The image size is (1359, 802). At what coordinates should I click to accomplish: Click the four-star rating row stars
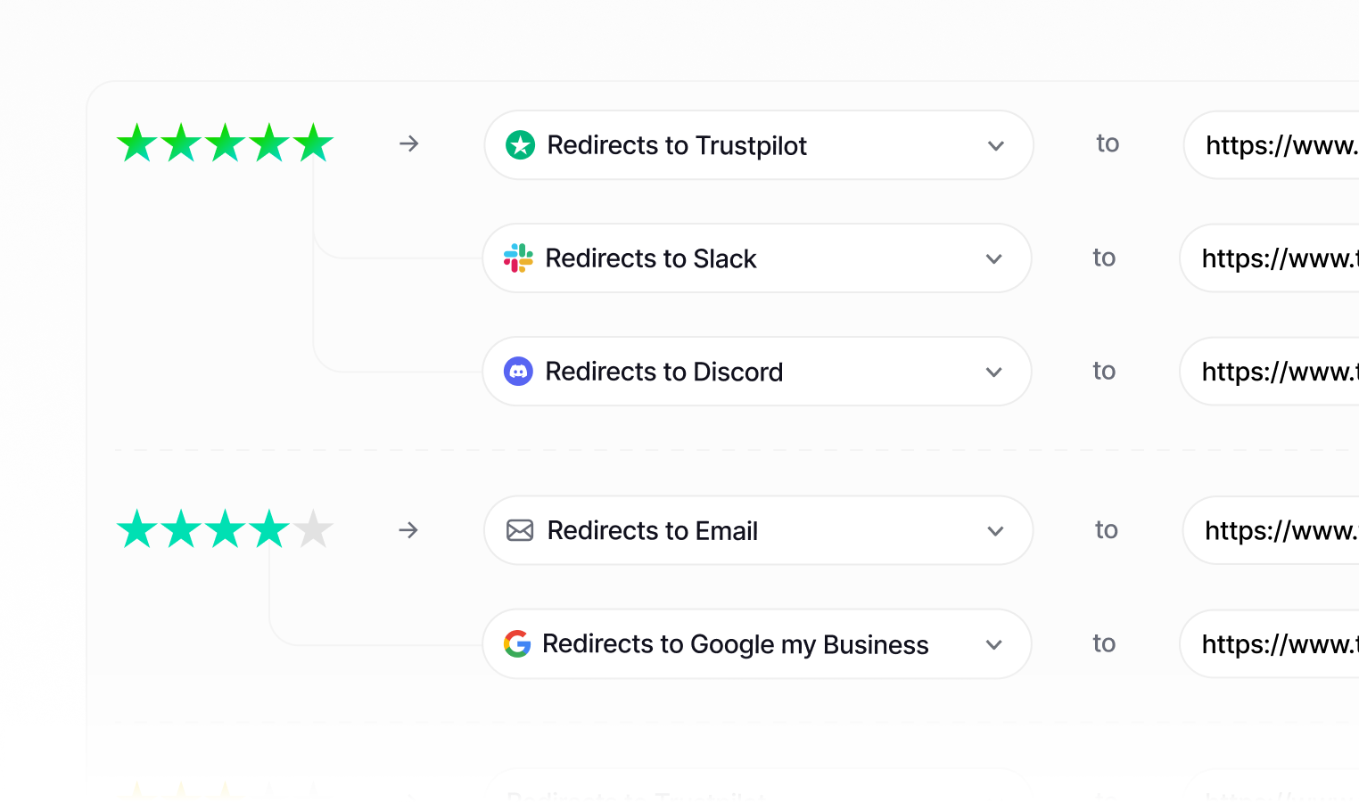tap(225, 529)
